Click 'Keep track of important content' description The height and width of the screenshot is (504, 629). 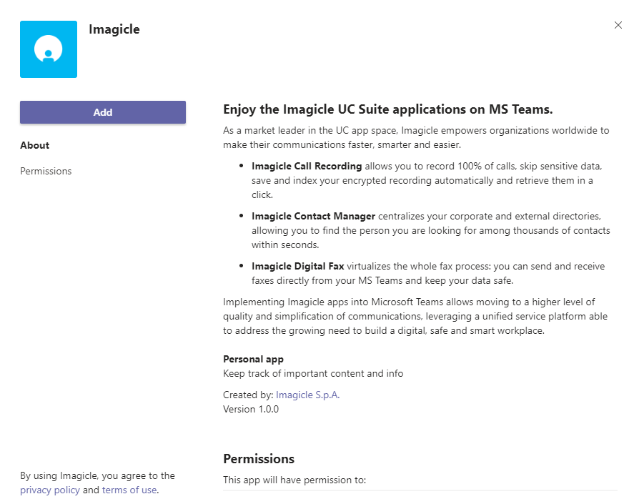coord(313,373)
